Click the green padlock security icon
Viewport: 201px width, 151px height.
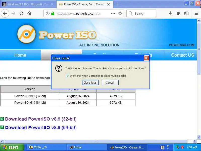(53, 13)
